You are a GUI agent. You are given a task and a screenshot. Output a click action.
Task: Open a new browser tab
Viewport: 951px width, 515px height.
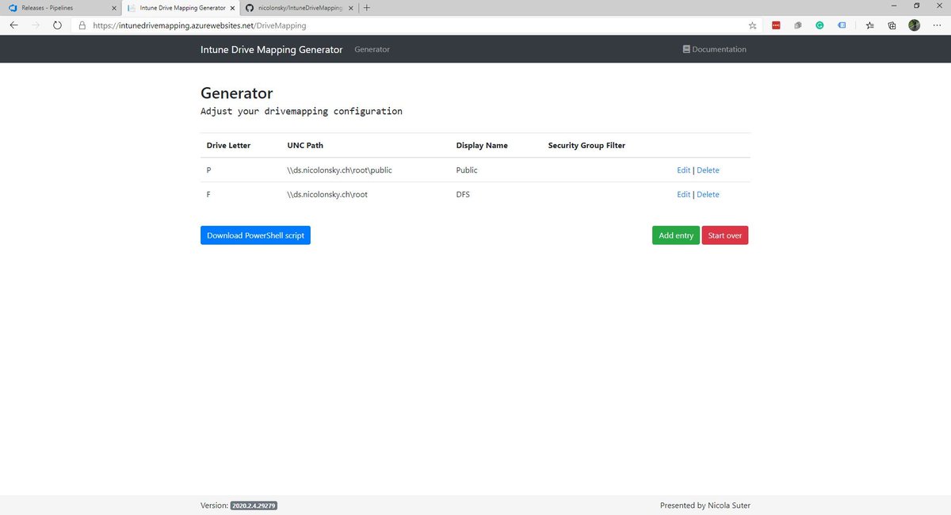pyautogui.click(x=367, y=8)
